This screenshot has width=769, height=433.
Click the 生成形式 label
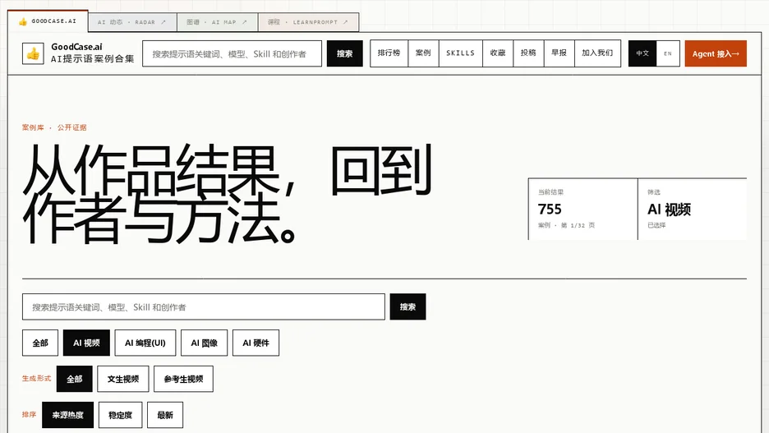(x=36, y=379)
